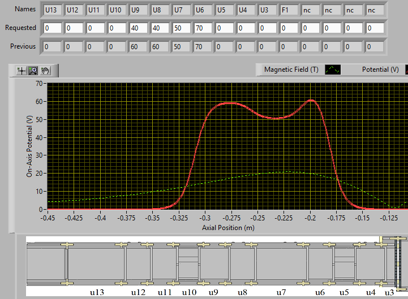408x299 pixels.
Task: Click the -0.45 tick on the X axis
Action: click(x=48, y=218)
